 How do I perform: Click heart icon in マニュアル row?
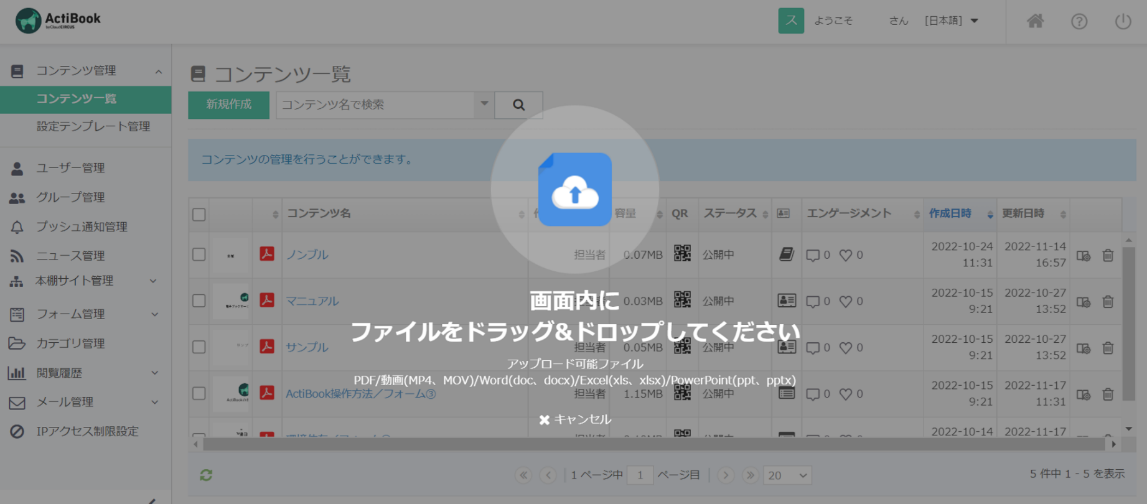click(846, 301)
